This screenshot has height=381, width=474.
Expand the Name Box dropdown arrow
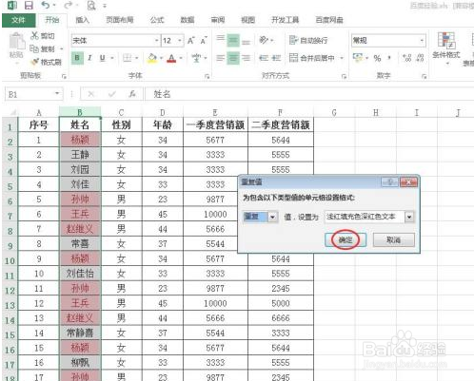pos(57,93)
